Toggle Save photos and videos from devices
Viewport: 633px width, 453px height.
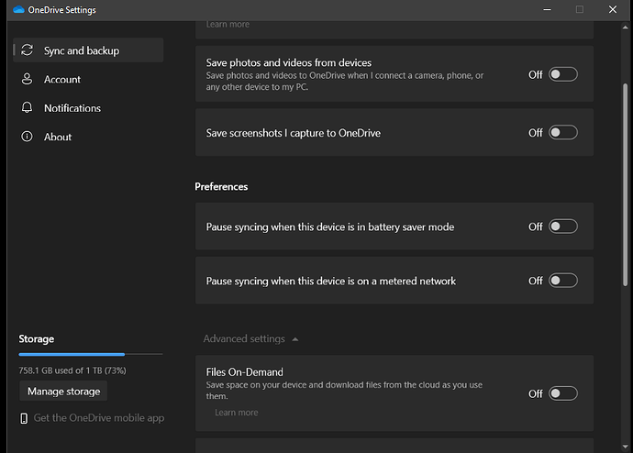point(563,74)
